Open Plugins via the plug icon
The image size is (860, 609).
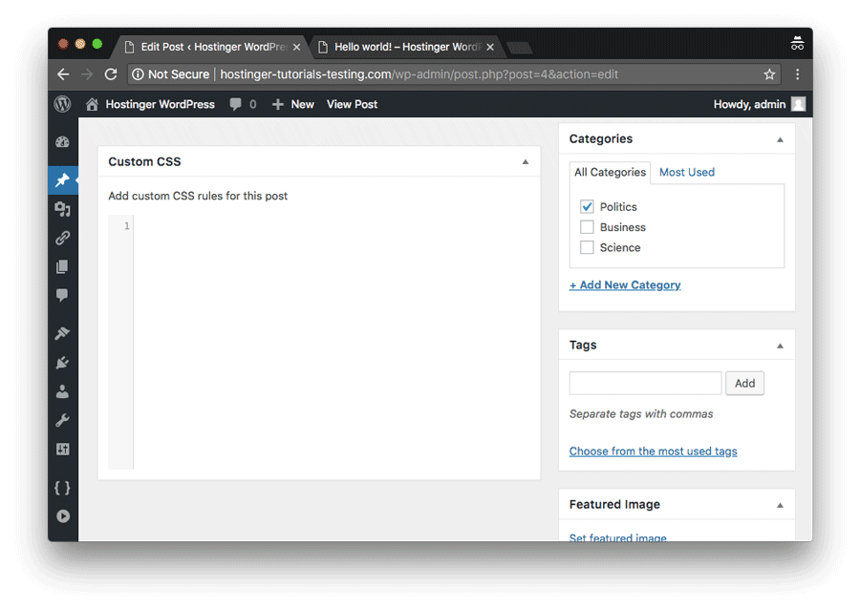coord(62,362)
